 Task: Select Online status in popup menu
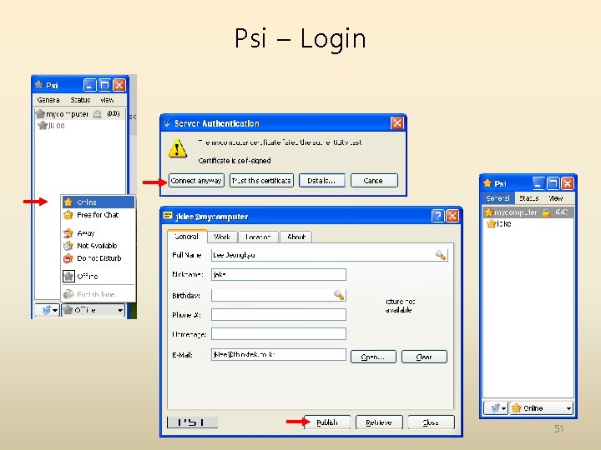98,202
